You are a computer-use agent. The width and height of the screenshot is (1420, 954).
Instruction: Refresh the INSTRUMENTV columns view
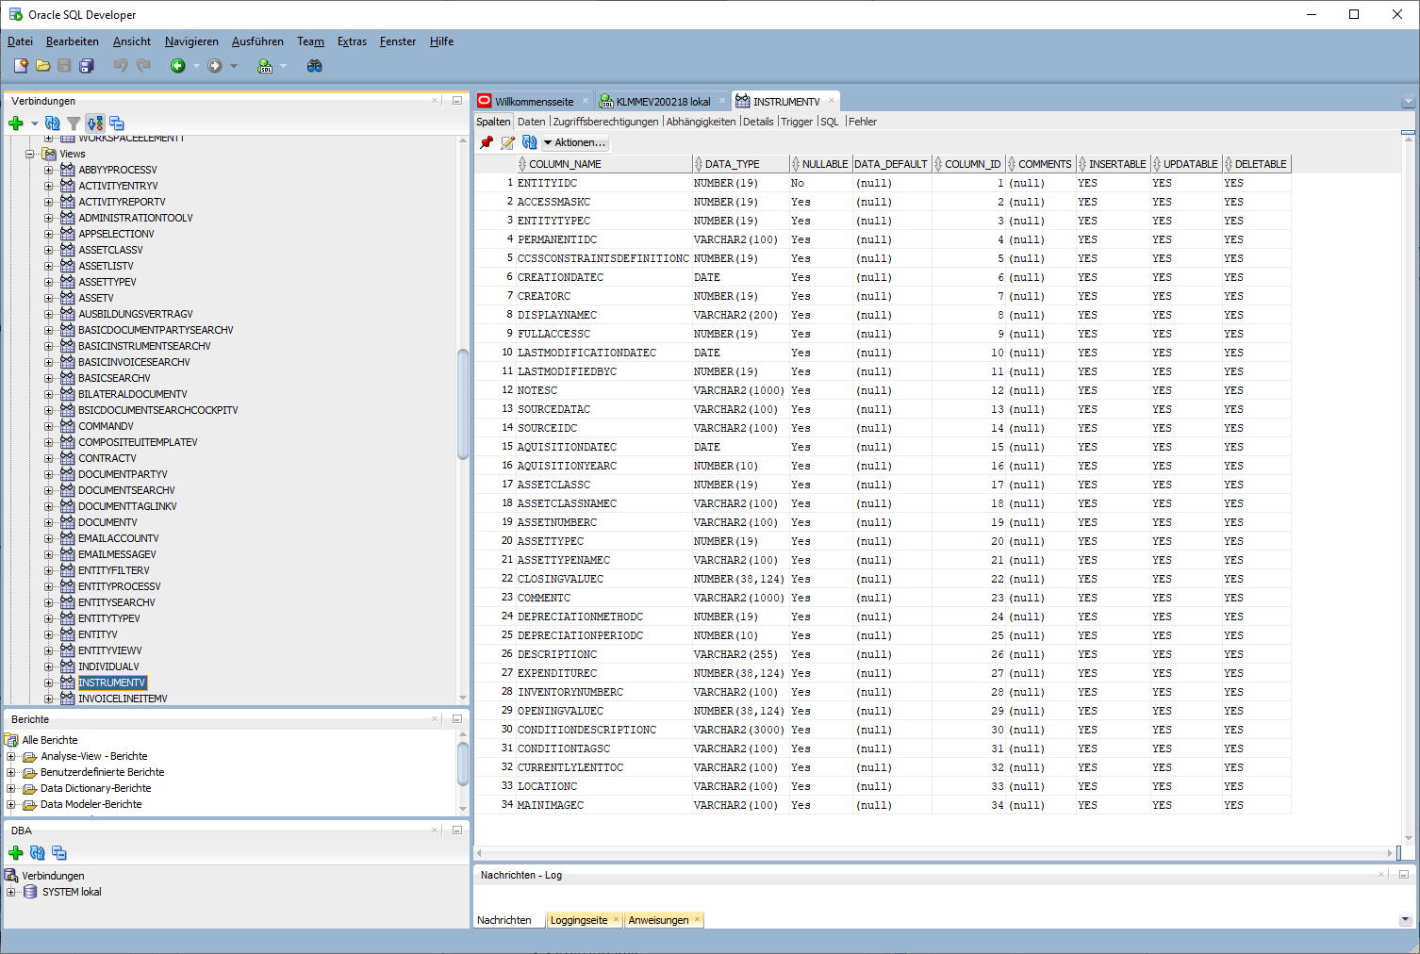[530, 142]
